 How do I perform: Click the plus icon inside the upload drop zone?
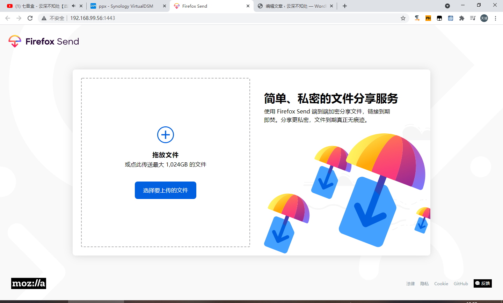165,135
